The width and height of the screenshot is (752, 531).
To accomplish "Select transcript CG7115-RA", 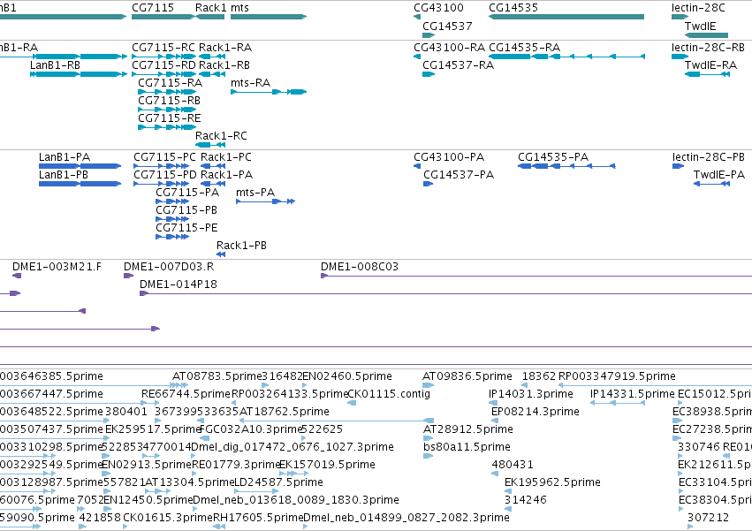I will click(x=171, y=83).
